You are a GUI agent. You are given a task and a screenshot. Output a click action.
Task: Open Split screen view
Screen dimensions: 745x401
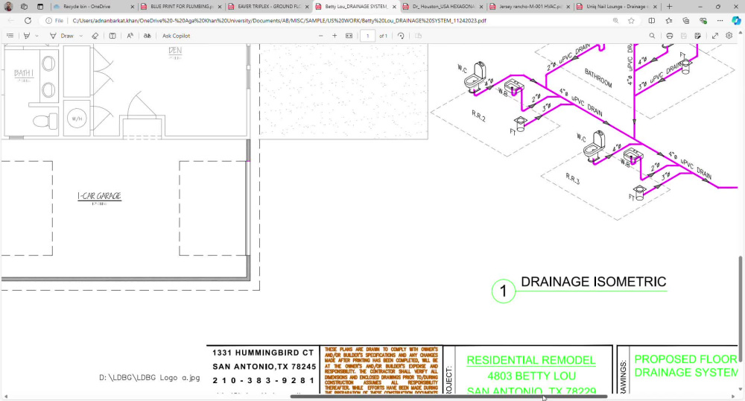tap(652, 20)
